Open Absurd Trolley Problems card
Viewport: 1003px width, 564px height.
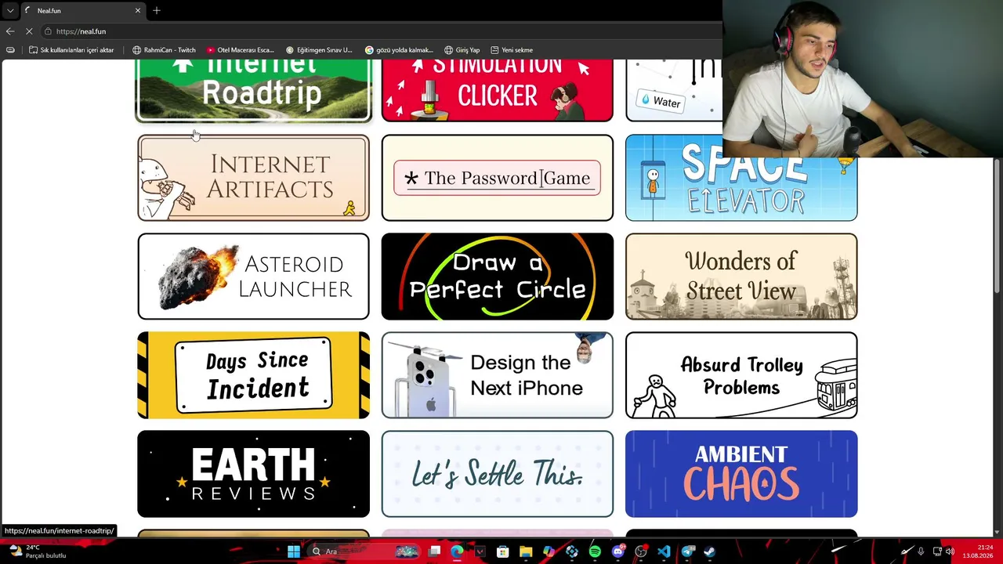click(741, 375)
